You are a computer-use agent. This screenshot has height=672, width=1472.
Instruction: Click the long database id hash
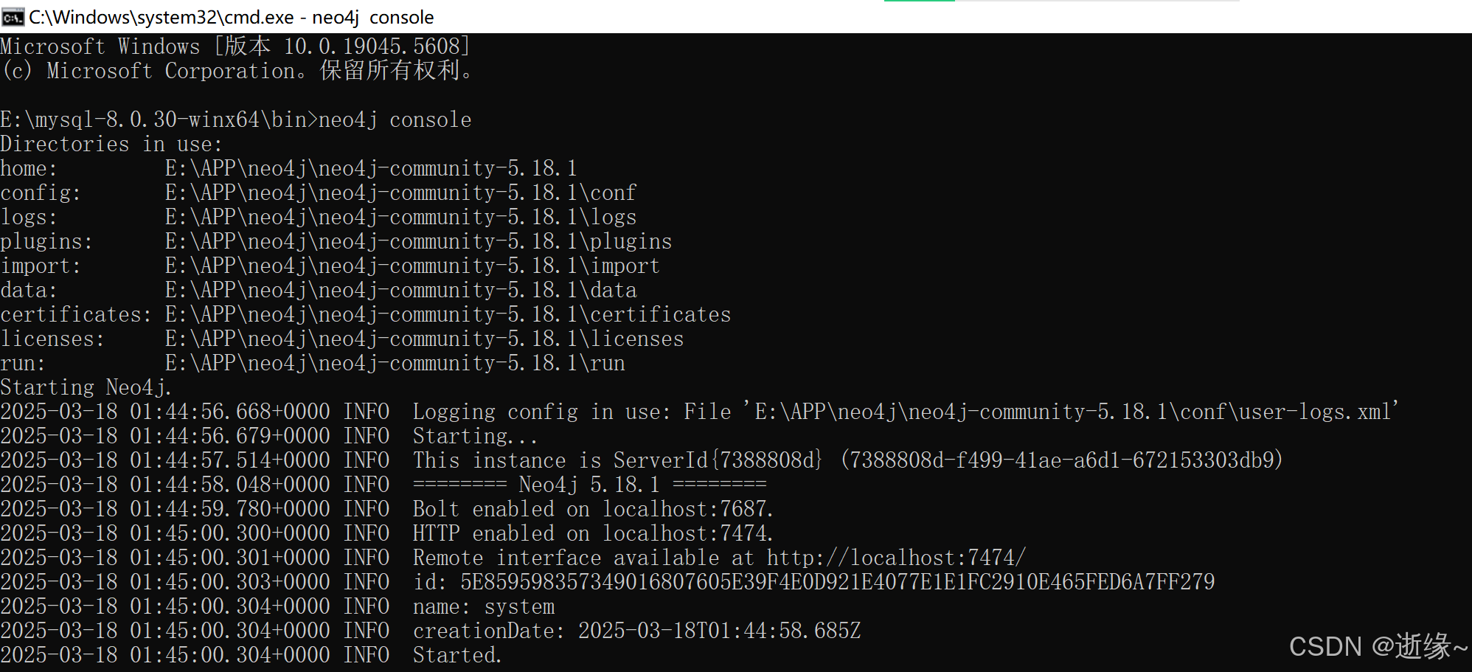point(837,582)
